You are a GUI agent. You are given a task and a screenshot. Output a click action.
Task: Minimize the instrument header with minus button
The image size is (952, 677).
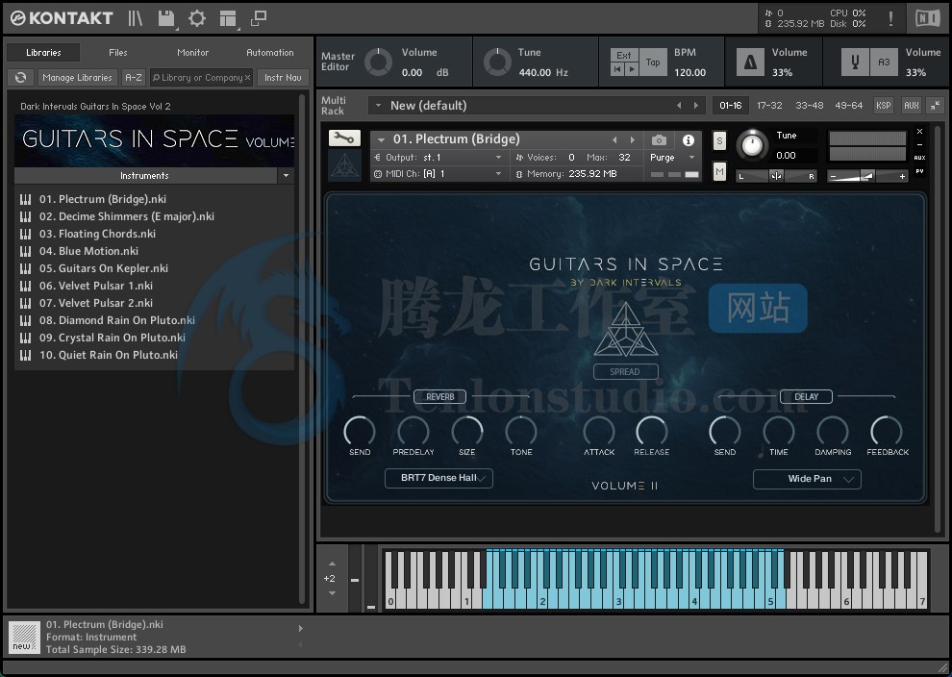[920, 144]
